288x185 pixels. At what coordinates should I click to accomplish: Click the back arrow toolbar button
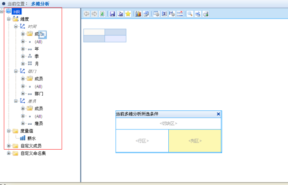86,14
